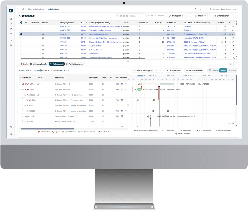Click the Bearbeiten (1) button
This screenshot has height=211, width=248.
click(176, 16)
